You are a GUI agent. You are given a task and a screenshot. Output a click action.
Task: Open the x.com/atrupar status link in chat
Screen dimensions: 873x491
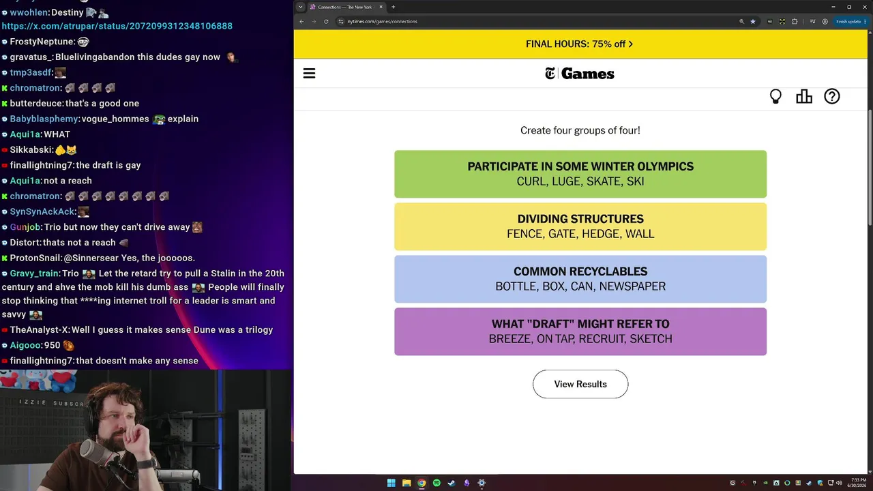coord(117,26)
